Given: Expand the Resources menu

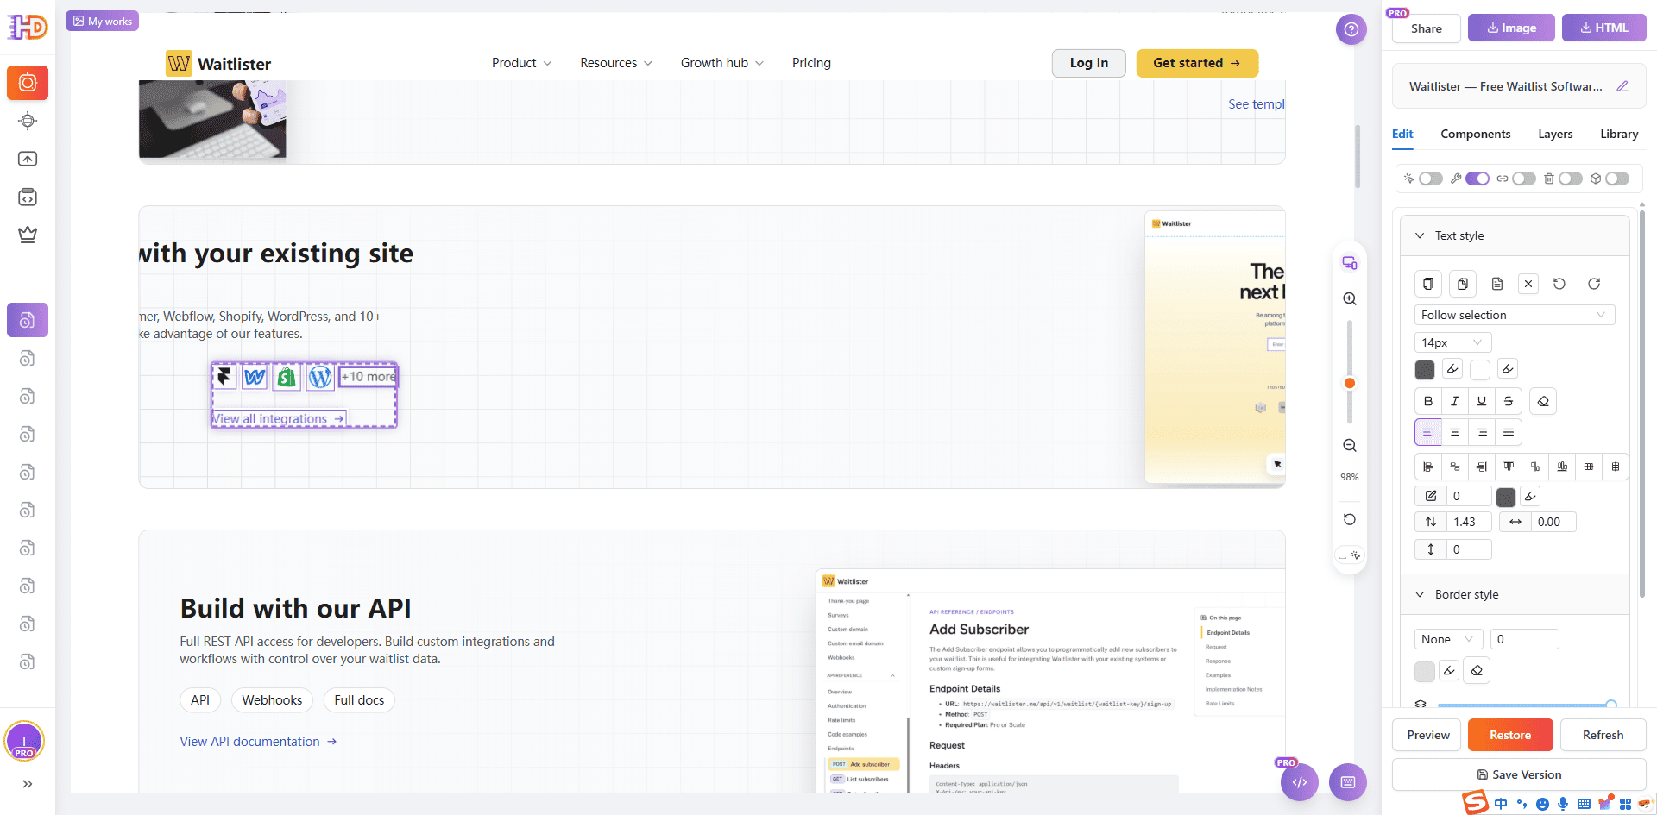Looking at the screenshot, I should [x=616, y=63].
